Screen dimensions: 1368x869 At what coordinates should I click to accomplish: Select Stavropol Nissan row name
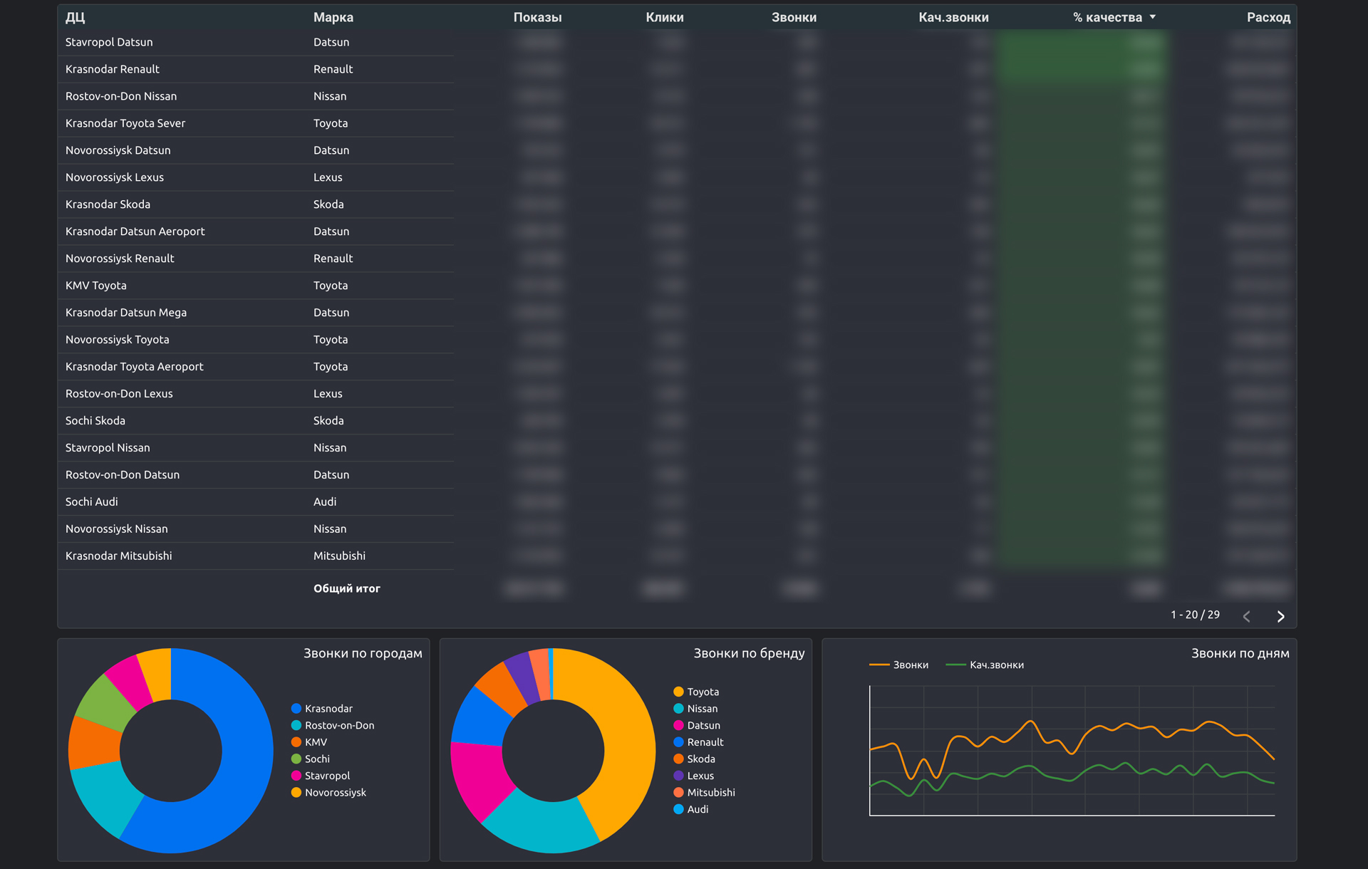[108, 448]
